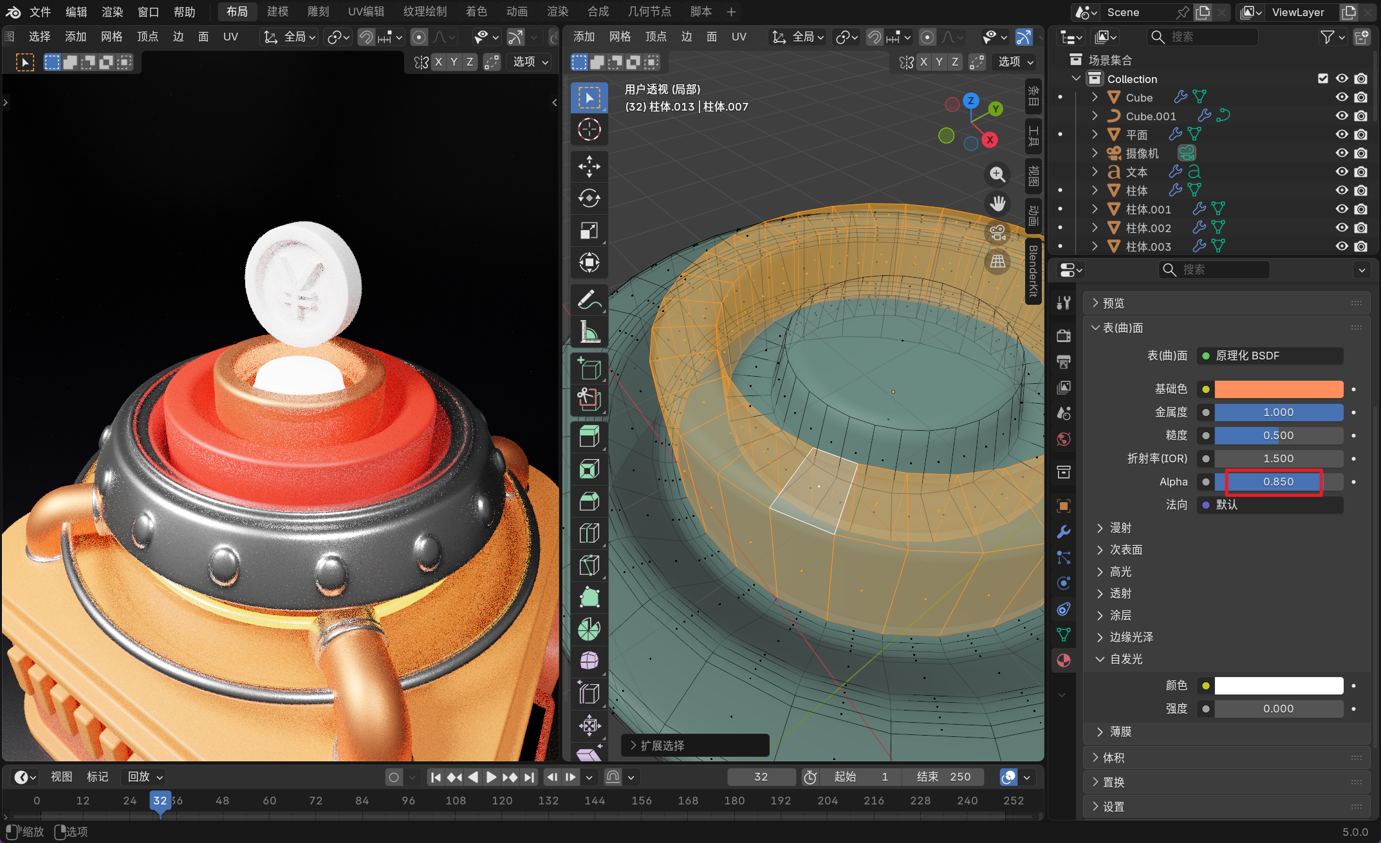The image size is (1381, 843).
Task: Open the 渲染 menu in top bar
Action: coord(112,12)
